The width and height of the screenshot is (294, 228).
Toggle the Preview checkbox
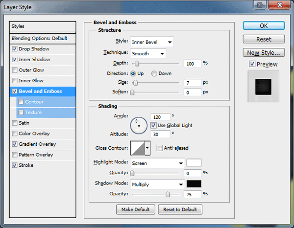252,64
